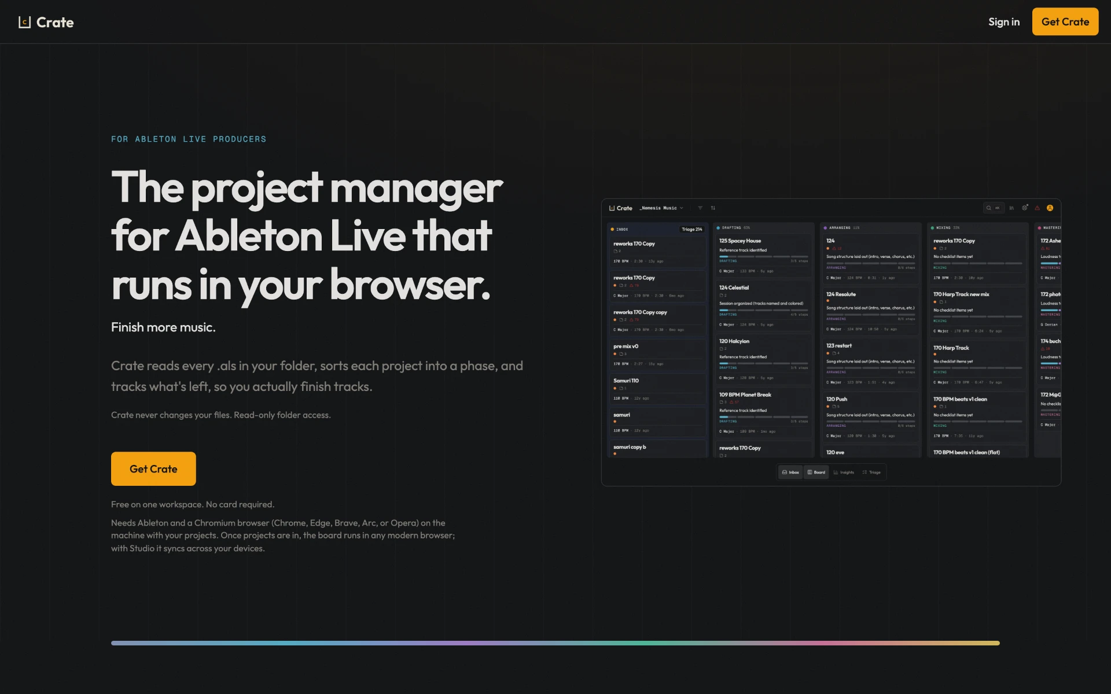This screenshot has height=694, width=1111.
Task: Click the 'FOR ABLETON LIVE PRODUCERS' tagline
Action: point(189,139)
